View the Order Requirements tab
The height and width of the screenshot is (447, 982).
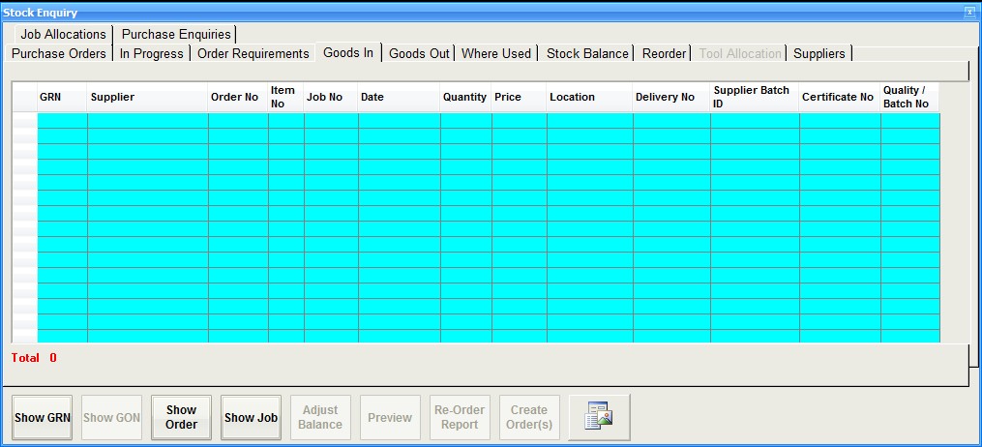coord(253,53)
